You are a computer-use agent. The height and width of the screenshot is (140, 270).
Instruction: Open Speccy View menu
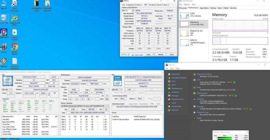(172, 68)
